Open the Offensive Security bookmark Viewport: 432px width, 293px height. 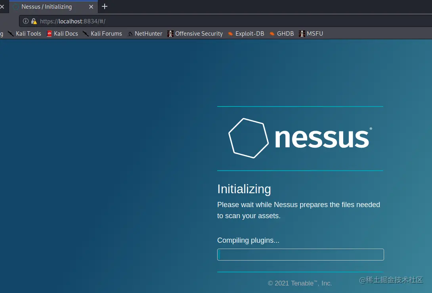(x=195, y=34)
